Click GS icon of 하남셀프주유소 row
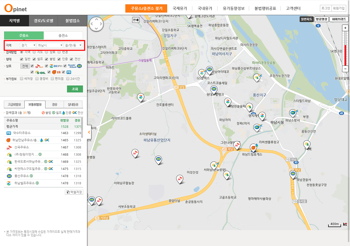The height and width of the screenshot is (246, 350). [x=9, y=183]
